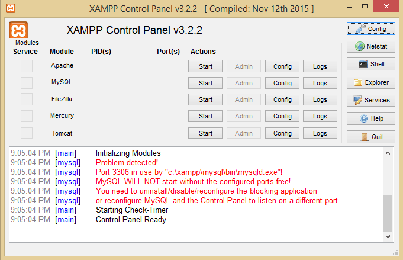Image resolution: width=403 pixels, height=260 pixels.
Task: View Logs for the Mercury module
Action: click(x=320, y=116)
